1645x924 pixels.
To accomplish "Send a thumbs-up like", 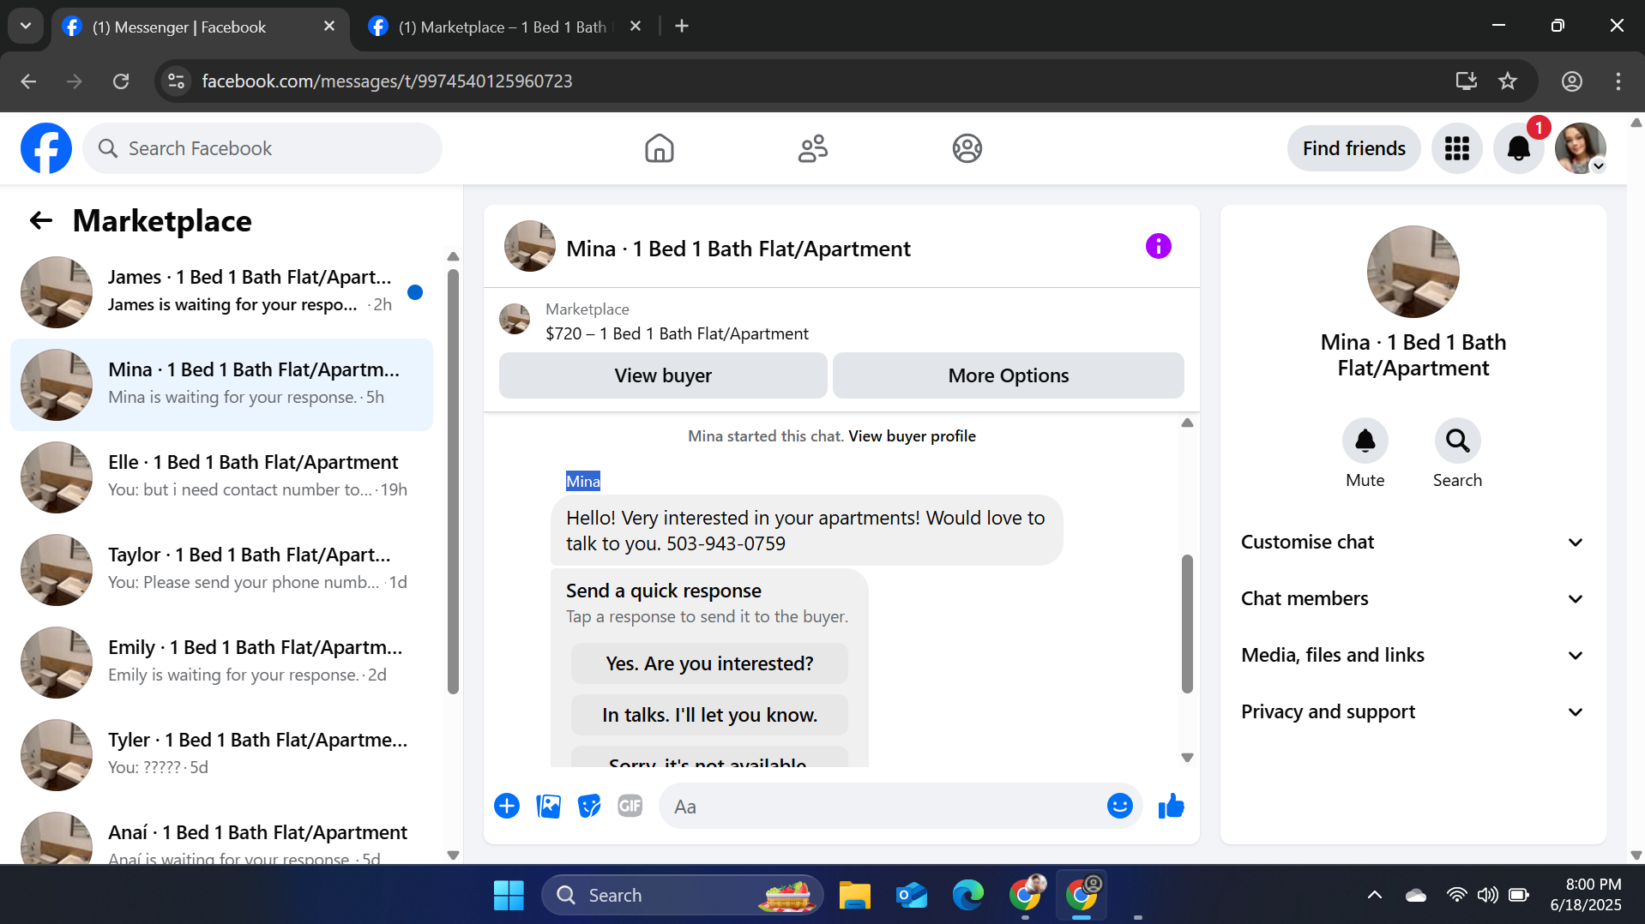I will pyautogui.click(x=1171, y=806).
